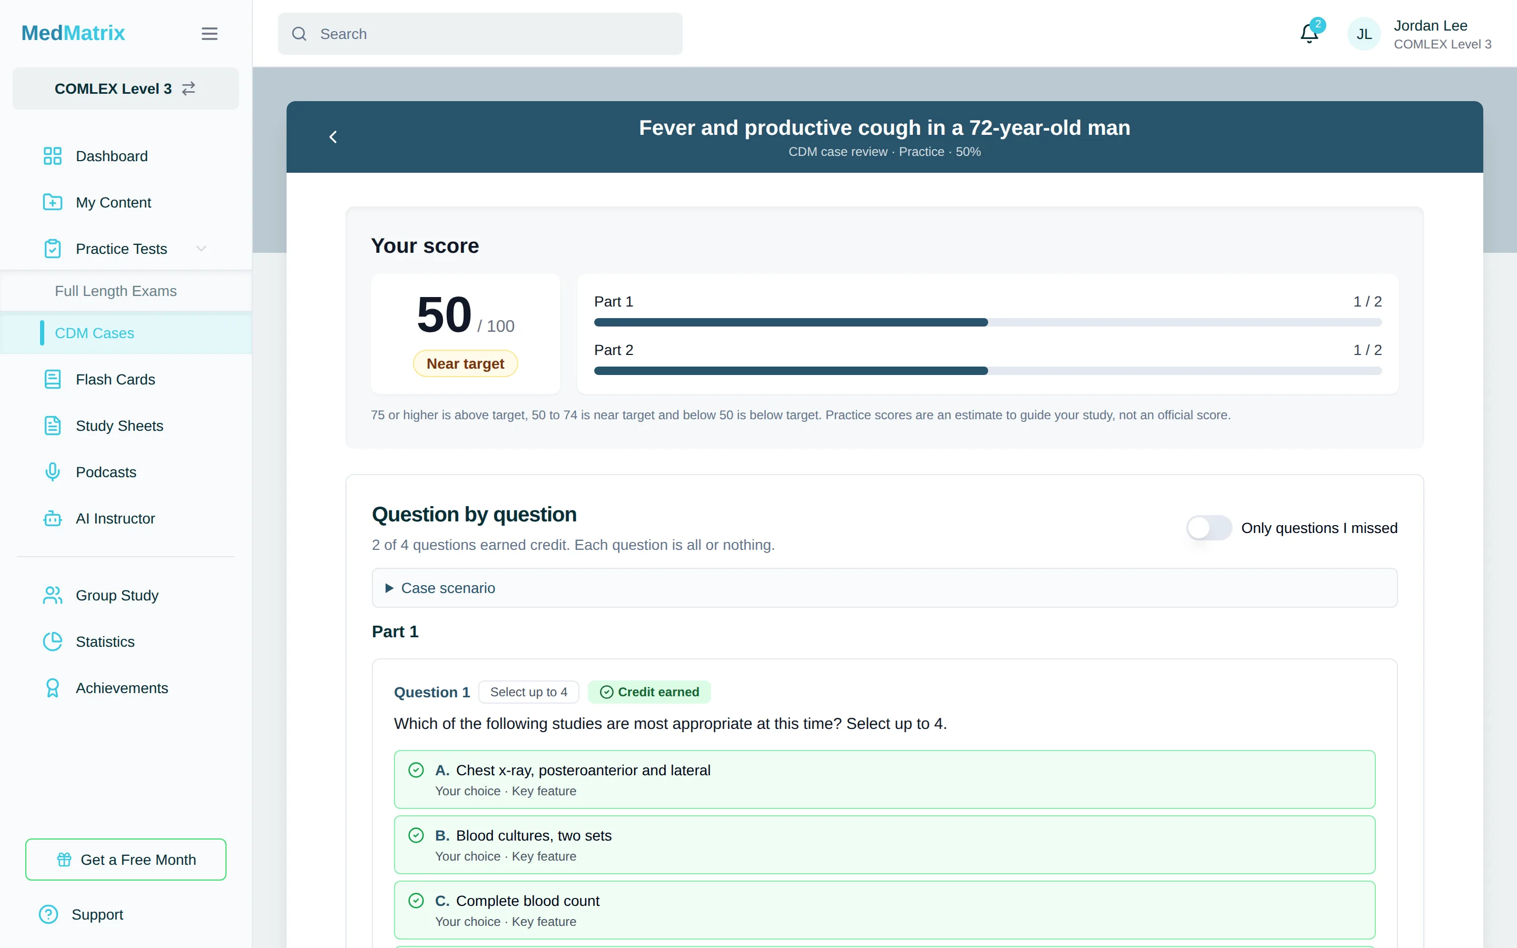The height and width of the screenshot is (948, 1517).
Task: Click the check icon on option A
Action: pyautogui.click(x=416, y=770)
